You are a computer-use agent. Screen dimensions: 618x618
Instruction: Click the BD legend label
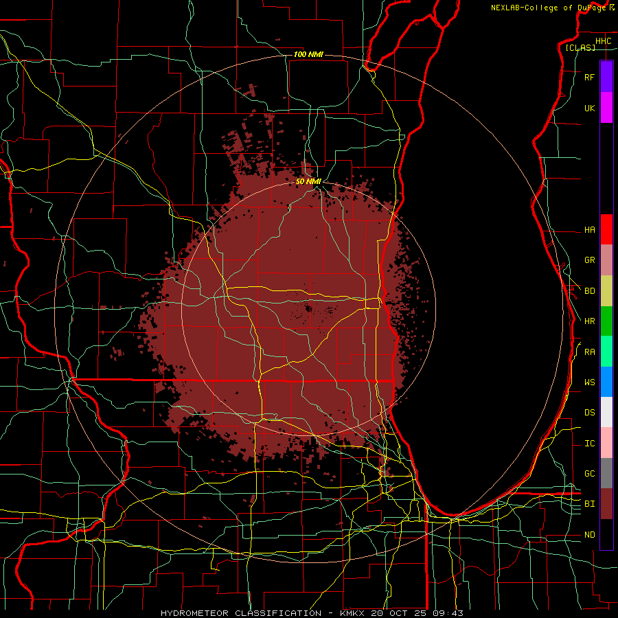coord(589,291)
